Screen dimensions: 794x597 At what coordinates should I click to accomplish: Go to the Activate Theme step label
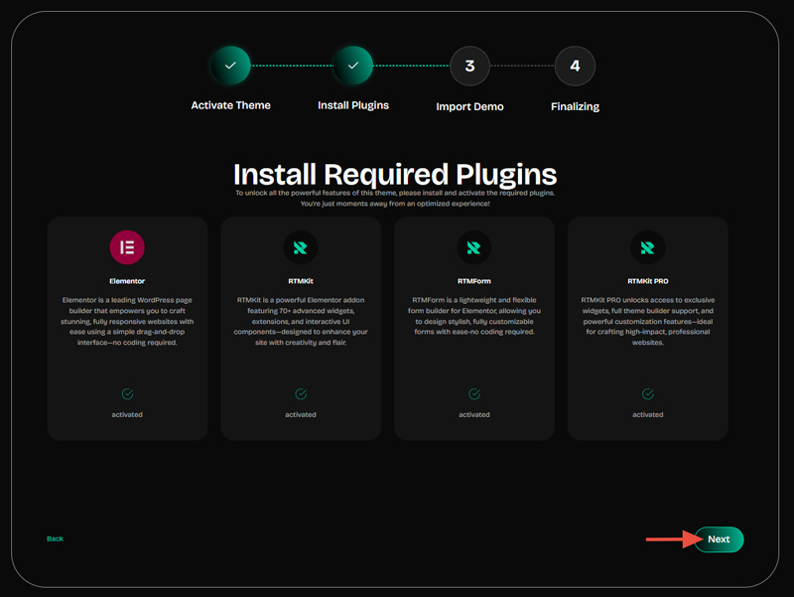pos(230,105)
